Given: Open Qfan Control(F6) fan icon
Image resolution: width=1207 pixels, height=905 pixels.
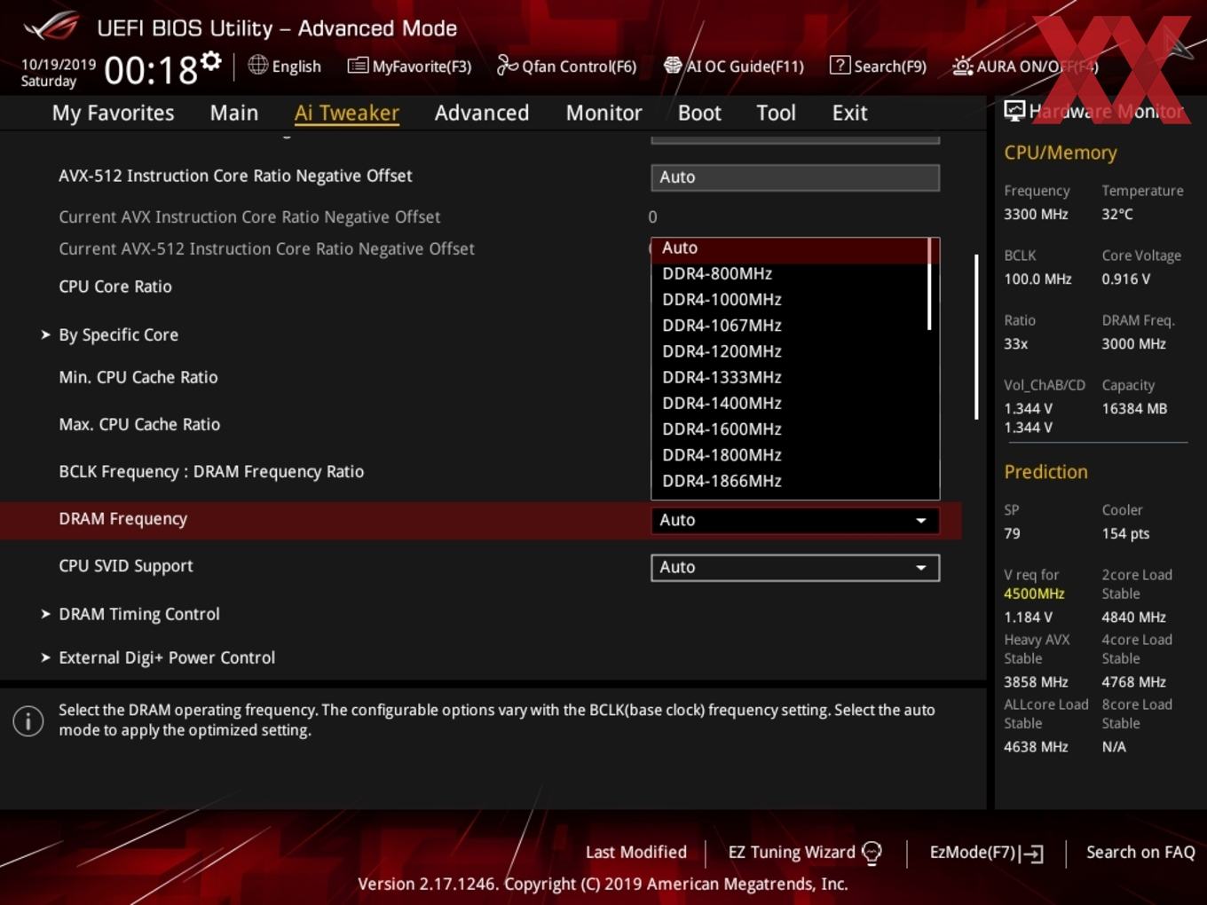Looking at the screenshot, I should coord(507,65).
